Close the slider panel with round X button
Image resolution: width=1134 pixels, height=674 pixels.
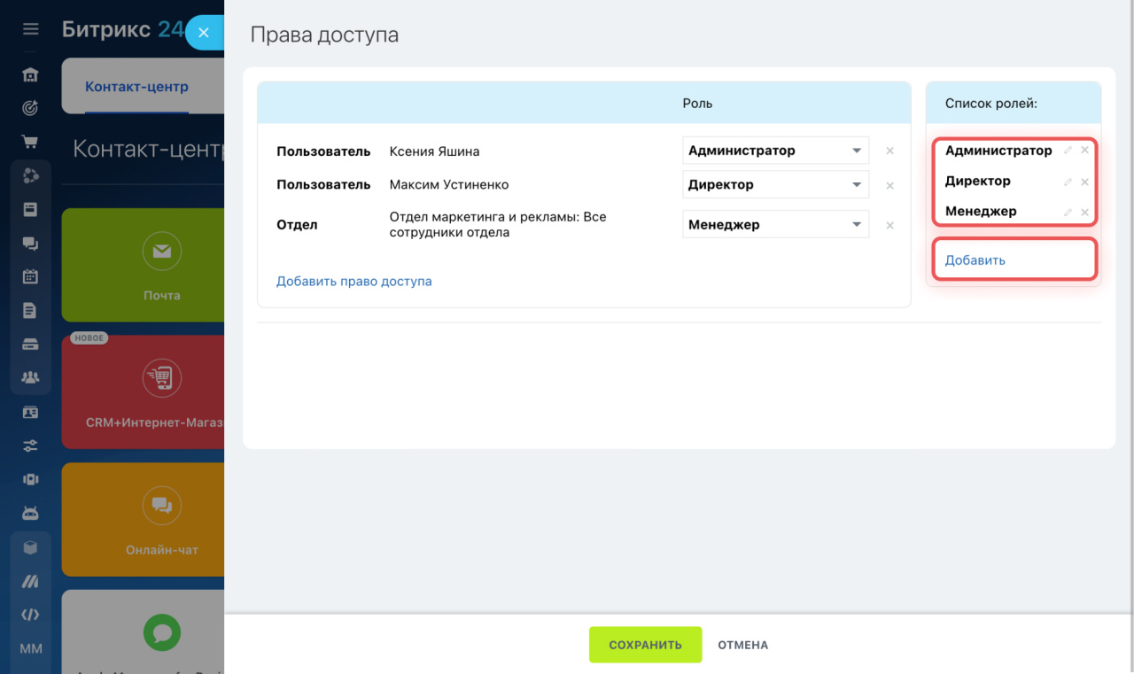click(x=204, y=33)
